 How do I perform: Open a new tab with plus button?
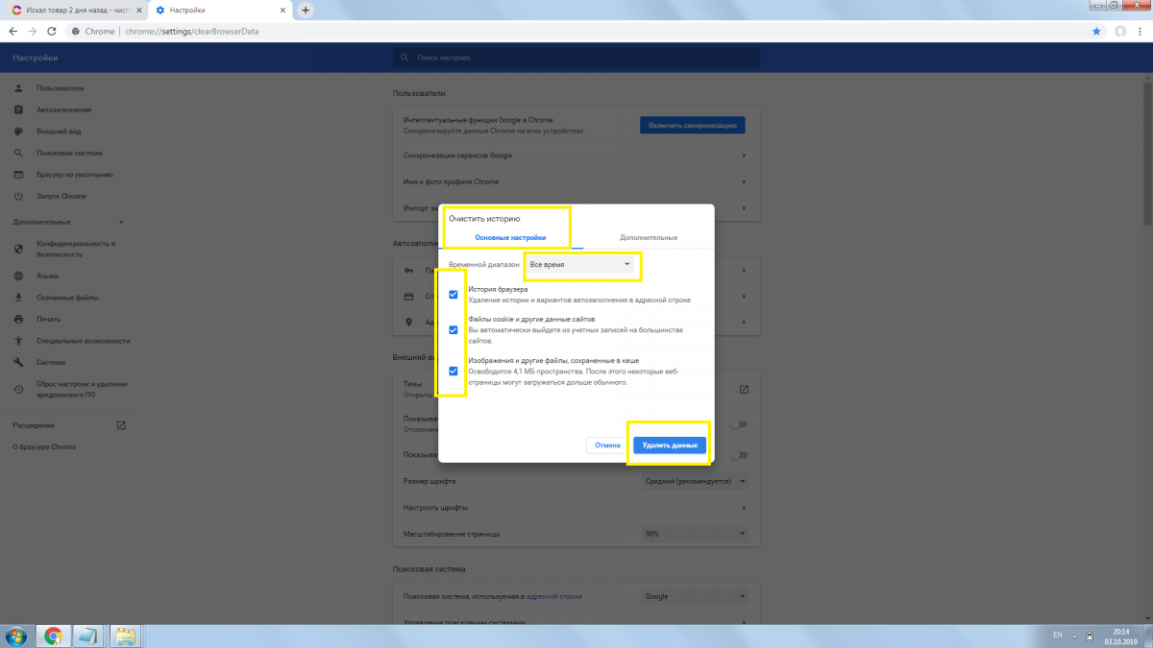306,11
